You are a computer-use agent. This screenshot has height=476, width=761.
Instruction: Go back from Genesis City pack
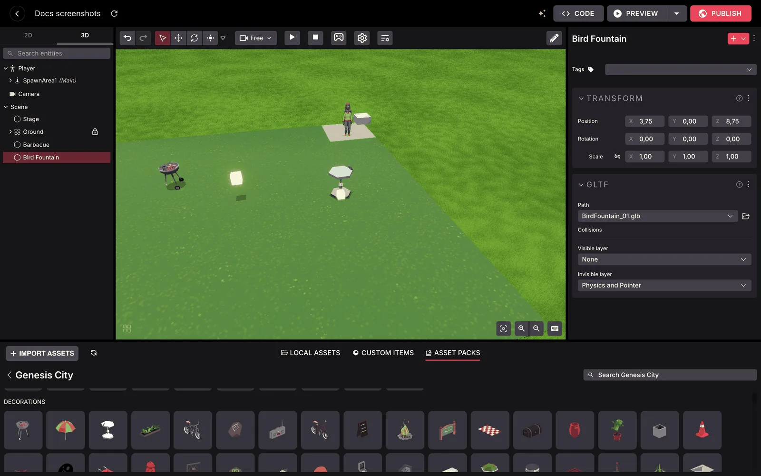(x=9, y=375)
